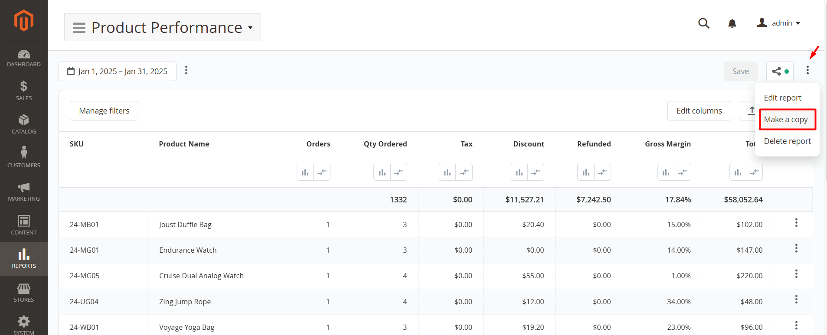Choose Delete report from the menu
The height and width of the screenshot is (335, 827).
coord(787,141)
